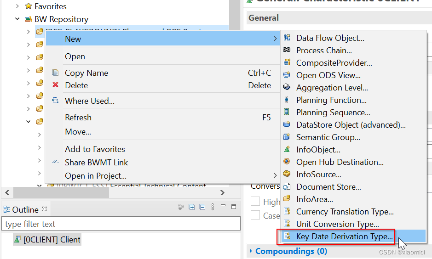Click the Unit Conversion Type icon
This screenshot has width=432, height=259.
click(x=287, y=223)
